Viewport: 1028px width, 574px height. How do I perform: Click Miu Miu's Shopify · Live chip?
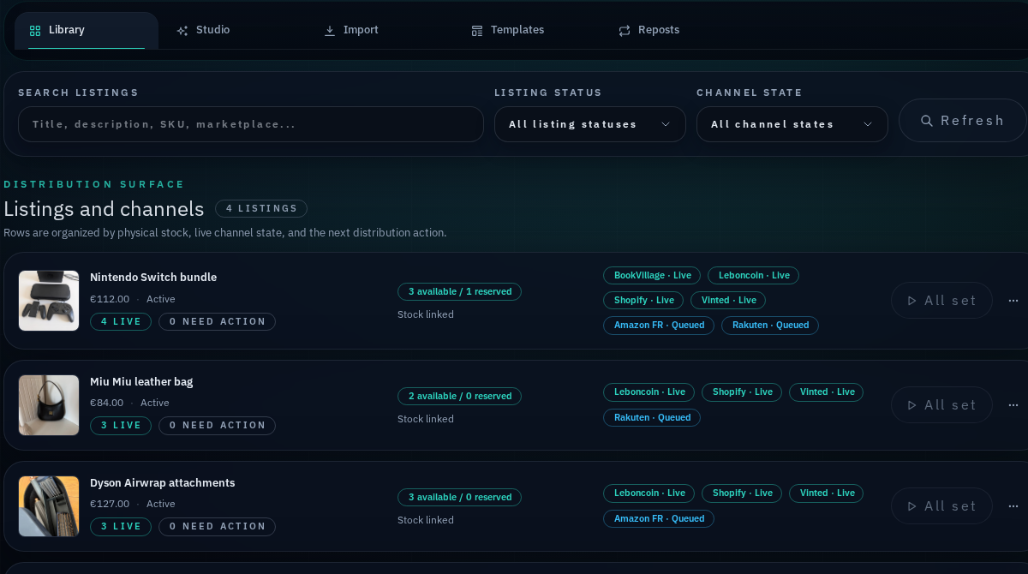[742, 392]
